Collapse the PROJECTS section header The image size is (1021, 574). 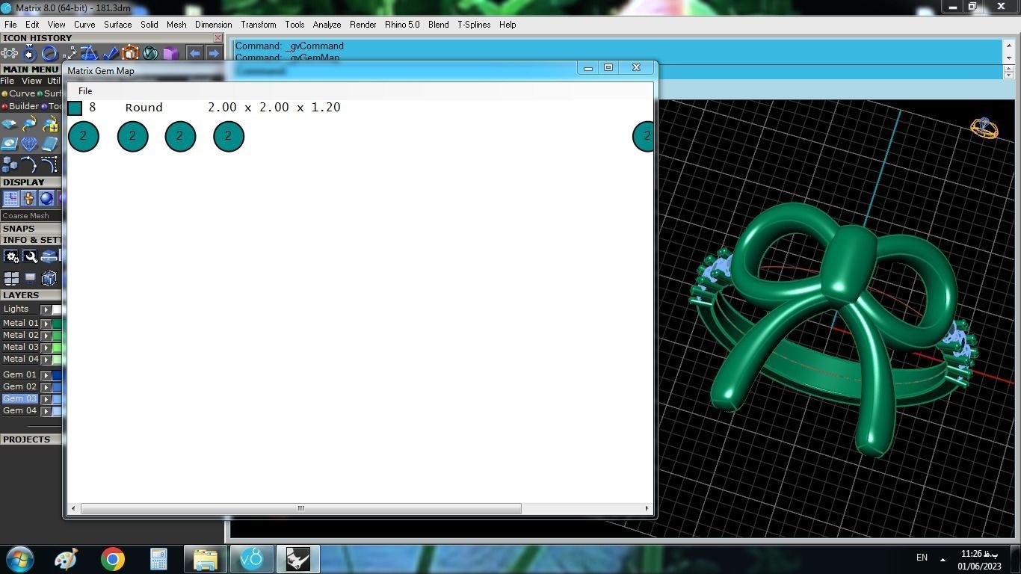click(x=31, y=439)
